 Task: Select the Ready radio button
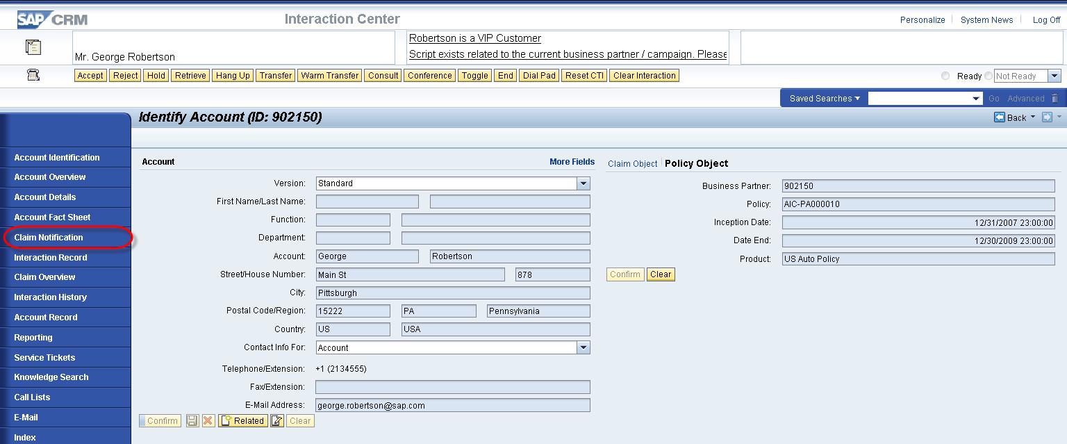945,76
